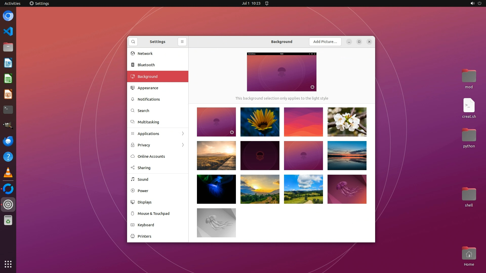Open the volume indicator in top bar
Screen dimensions: 486x273
pos(472,3)
